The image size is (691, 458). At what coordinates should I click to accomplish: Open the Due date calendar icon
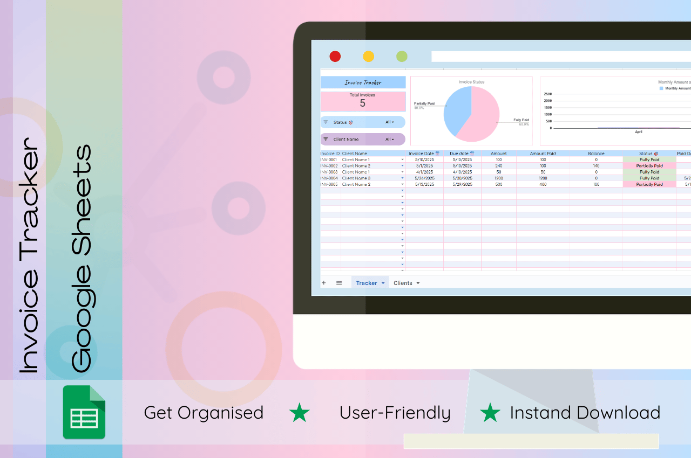click(472, 153)
